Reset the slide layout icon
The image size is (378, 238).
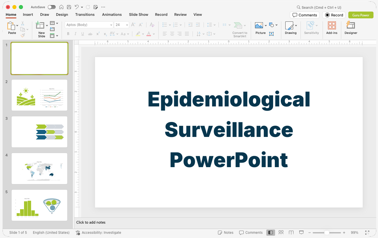pos(52,29)
